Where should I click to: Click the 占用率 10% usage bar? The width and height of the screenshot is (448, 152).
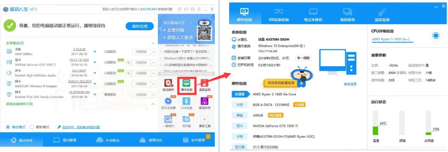(x=428, y=123)
